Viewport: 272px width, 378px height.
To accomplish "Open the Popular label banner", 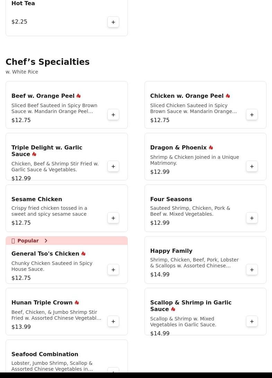I will pos(67,241).
